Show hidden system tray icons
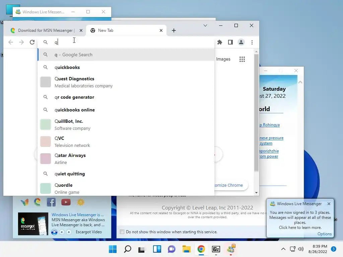 283,249
